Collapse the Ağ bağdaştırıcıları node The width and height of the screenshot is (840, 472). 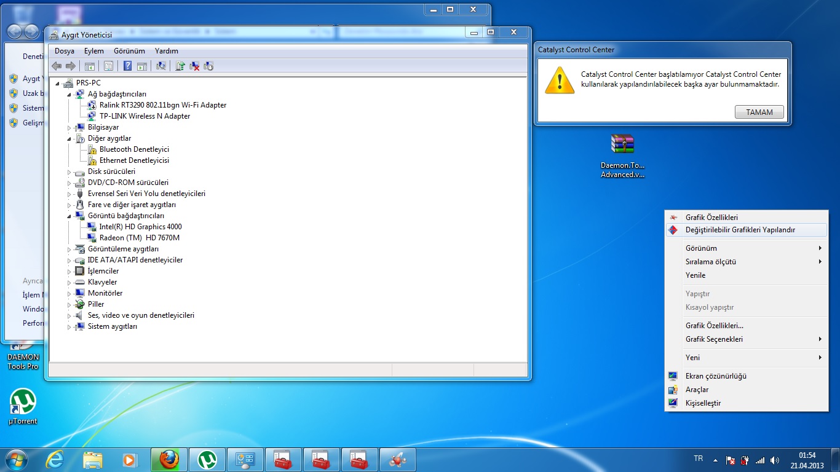69,94
